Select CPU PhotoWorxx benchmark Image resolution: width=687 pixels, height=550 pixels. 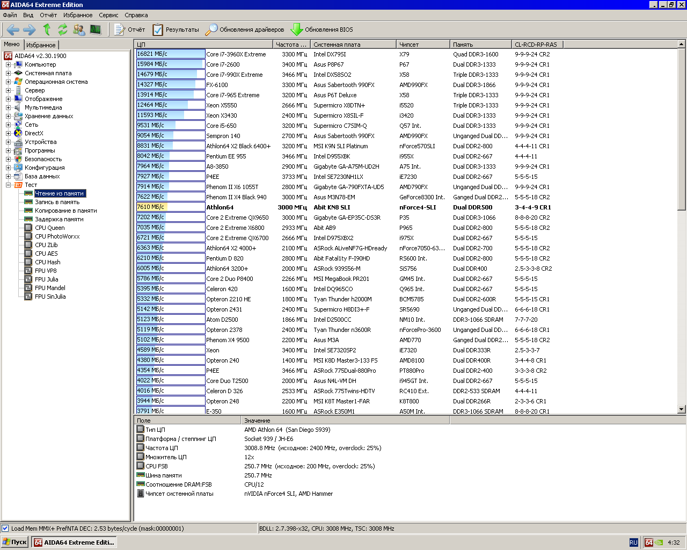coord(57,236)
